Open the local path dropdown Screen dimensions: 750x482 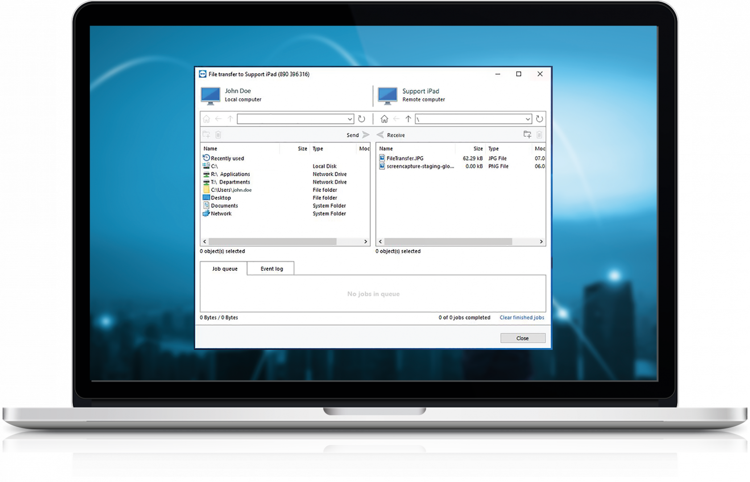[x=350, y=119]
